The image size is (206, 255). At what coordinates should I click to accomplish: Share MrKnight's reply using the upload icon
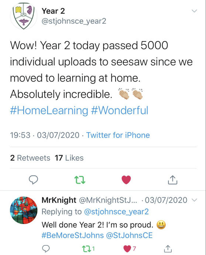tap(168, 248)
